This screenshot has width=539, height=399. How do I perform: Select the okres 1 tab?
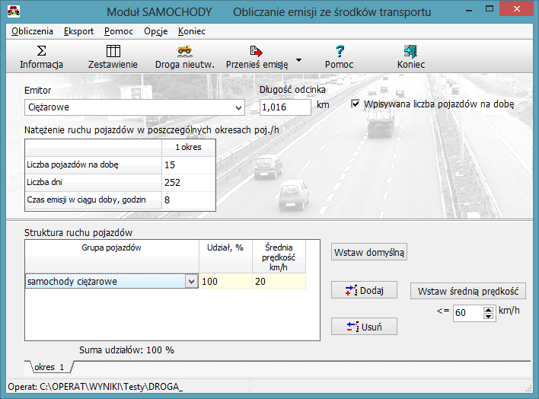[x=49, y=367]
